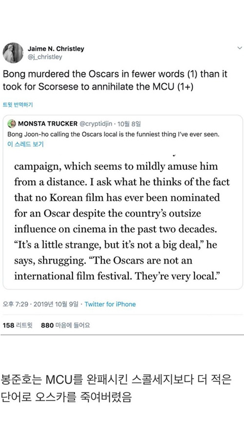Click the Korean translation caption below the tweet
Viewport: 244px width, 433px height.
116,388
